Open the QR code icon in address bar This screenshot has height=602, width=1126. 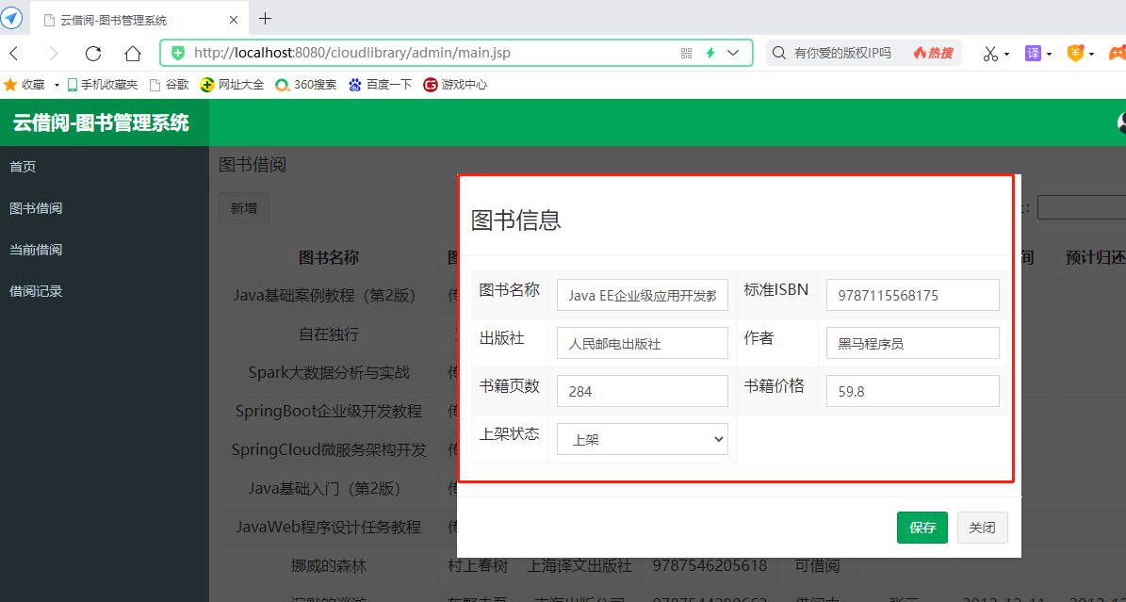pyautogui.click(x=686, y=53)
